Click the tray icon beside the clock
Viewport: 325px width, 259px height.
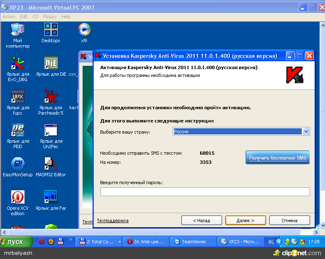pyautogui.click(x=303, y=242)
